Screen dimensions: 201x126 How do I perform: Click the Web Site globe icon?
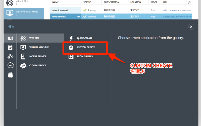[x=23, y=38]
